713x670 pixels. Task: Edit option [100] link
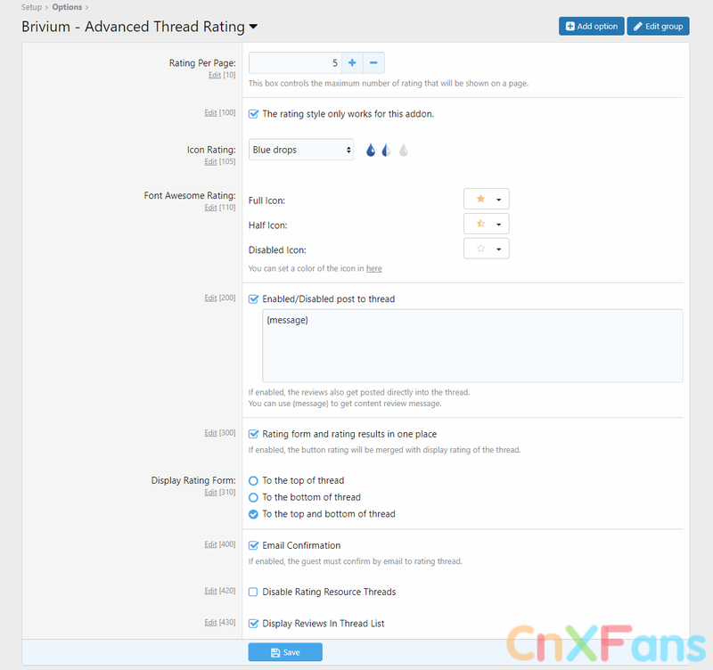tap(210, 113)
